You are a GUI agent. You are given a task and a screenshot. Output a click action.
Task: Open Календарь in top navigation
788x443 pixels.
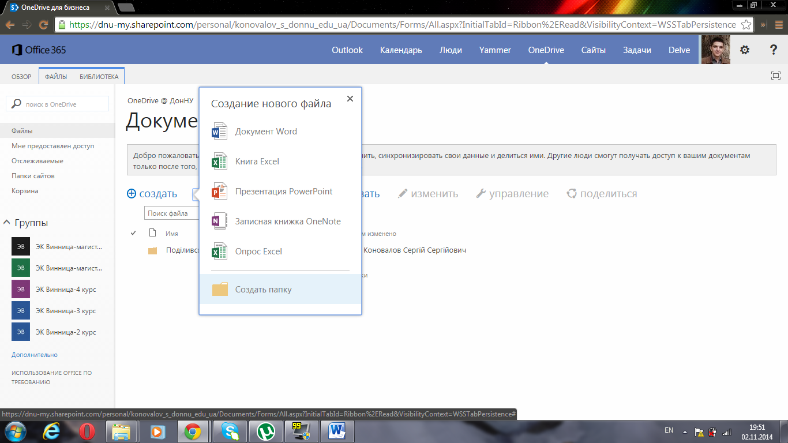[x=401, y=50]
